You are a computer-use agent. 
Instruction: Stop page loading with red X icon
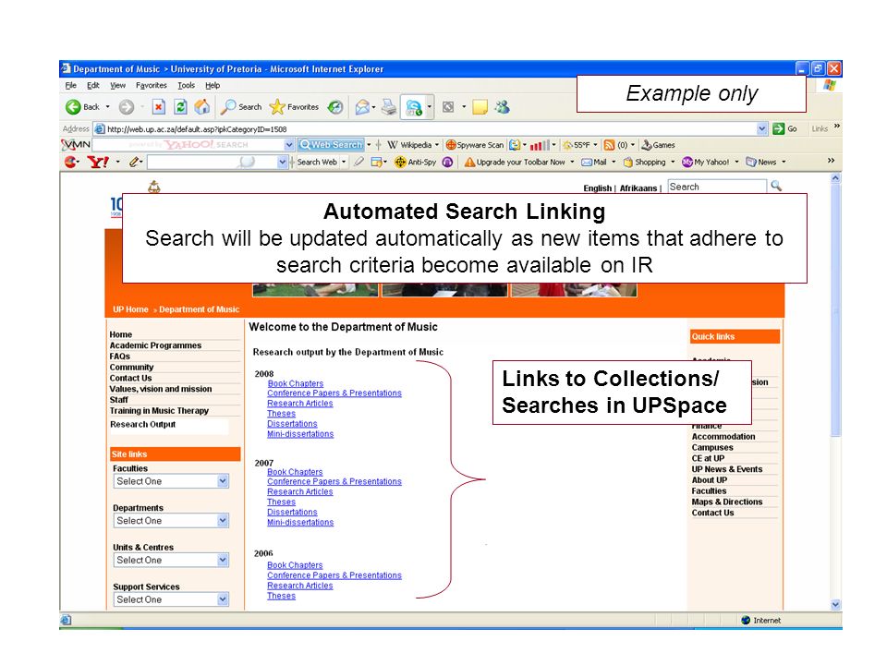(x=159, y=107)
